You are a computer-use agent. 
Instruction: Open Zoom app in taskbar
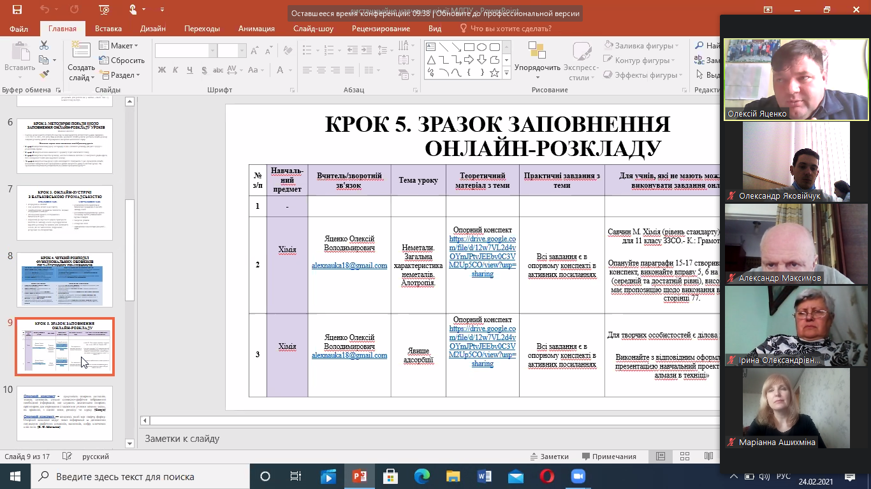578,476
